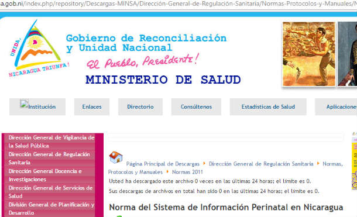Open Estadísticas de Salud menu
The width and height of the screenshot is (357, 217).
point(268,106)
